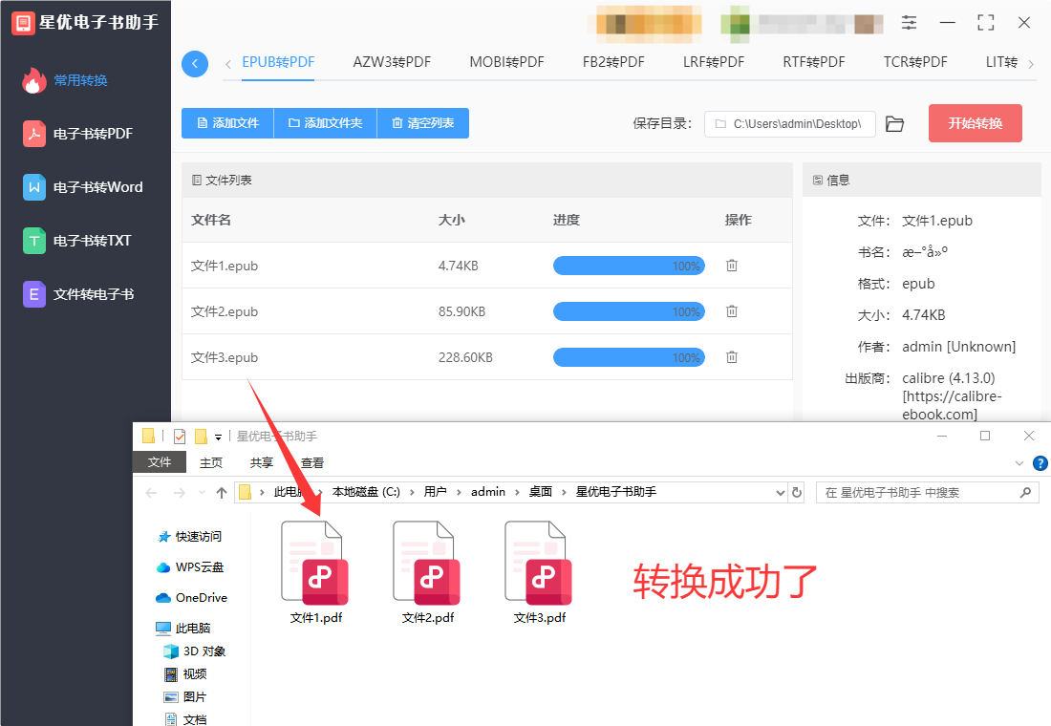Select the 文件2.epub row name
Image resolution: width=1051 pixels, height=726 pixels.
point(225,311)
